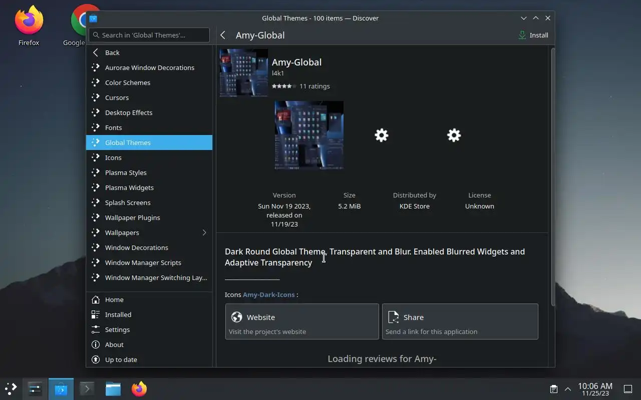Viewport: 641px width, 400px height.
Task: Click the Unknown license value
Action: 480,206
